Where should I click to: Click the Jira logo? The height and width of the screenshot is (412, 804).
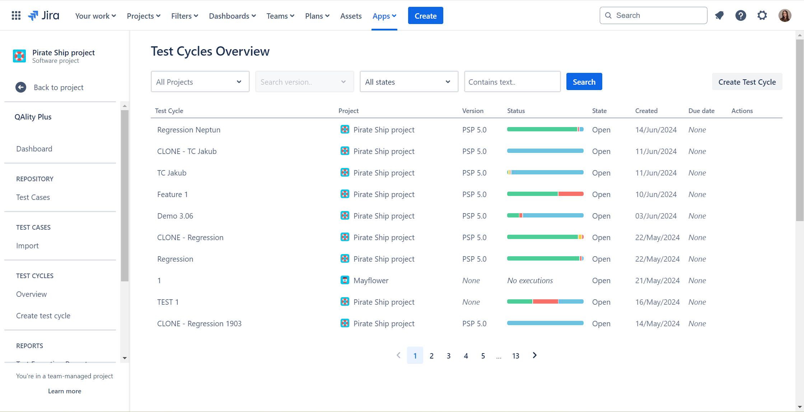click(43, 15)
